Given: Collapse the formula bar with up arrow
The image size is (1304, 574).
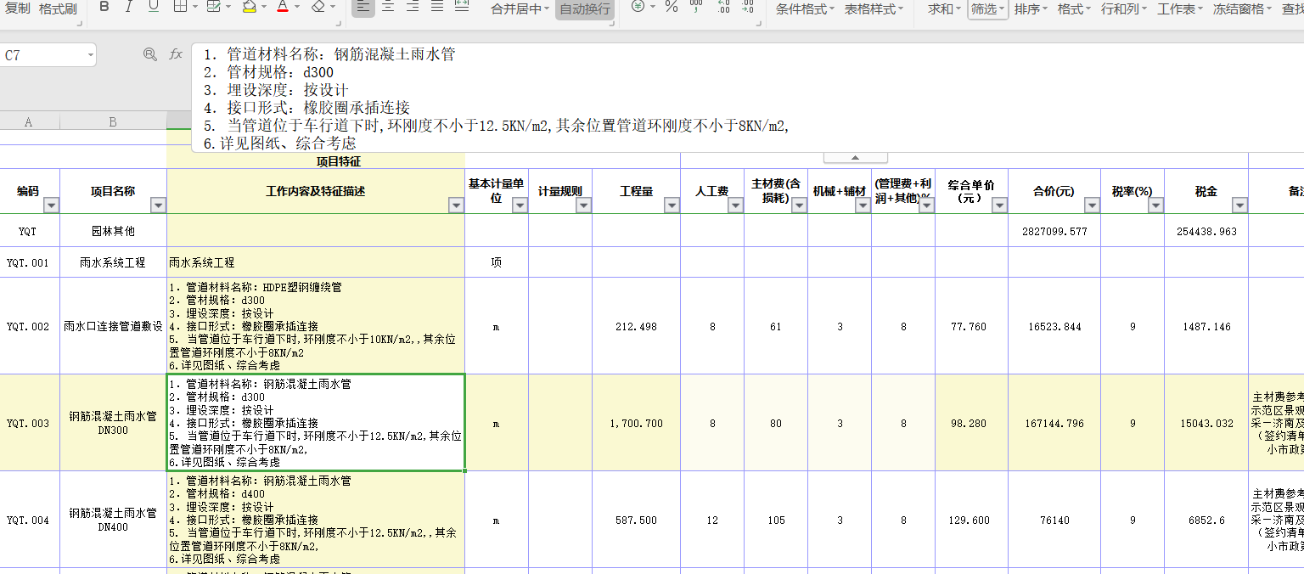Looking at the screenshot, I should coord(855,158).
